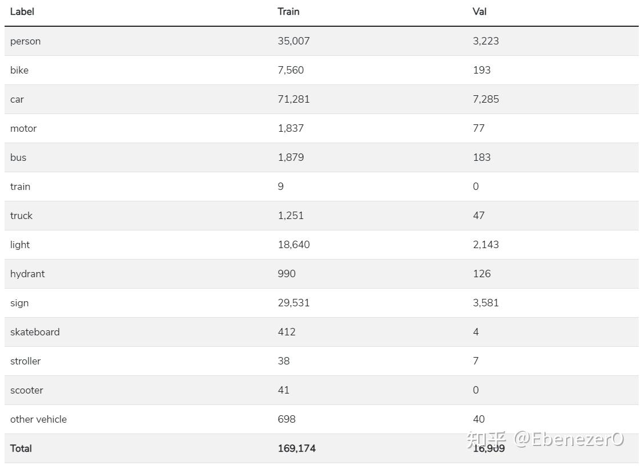Click the Train column header

coord(288,11)
